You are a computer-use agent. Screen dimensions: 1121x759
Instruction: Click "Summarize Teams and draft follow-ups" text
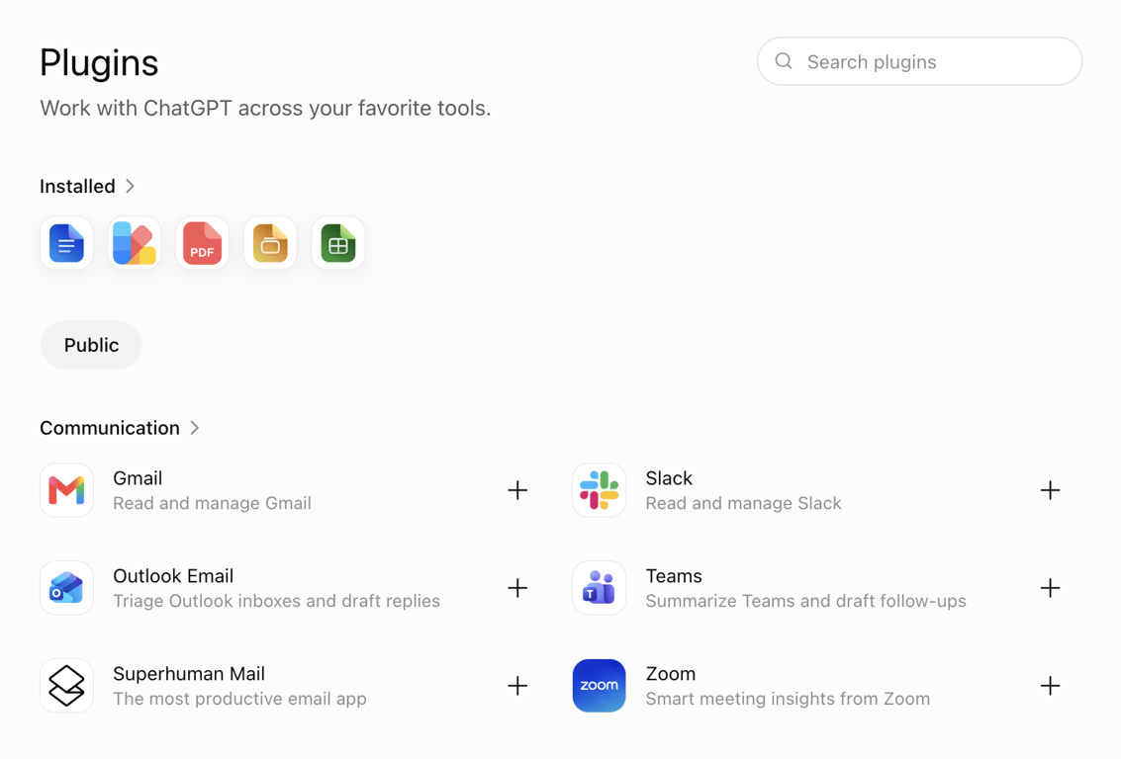[x=805, y=601]
